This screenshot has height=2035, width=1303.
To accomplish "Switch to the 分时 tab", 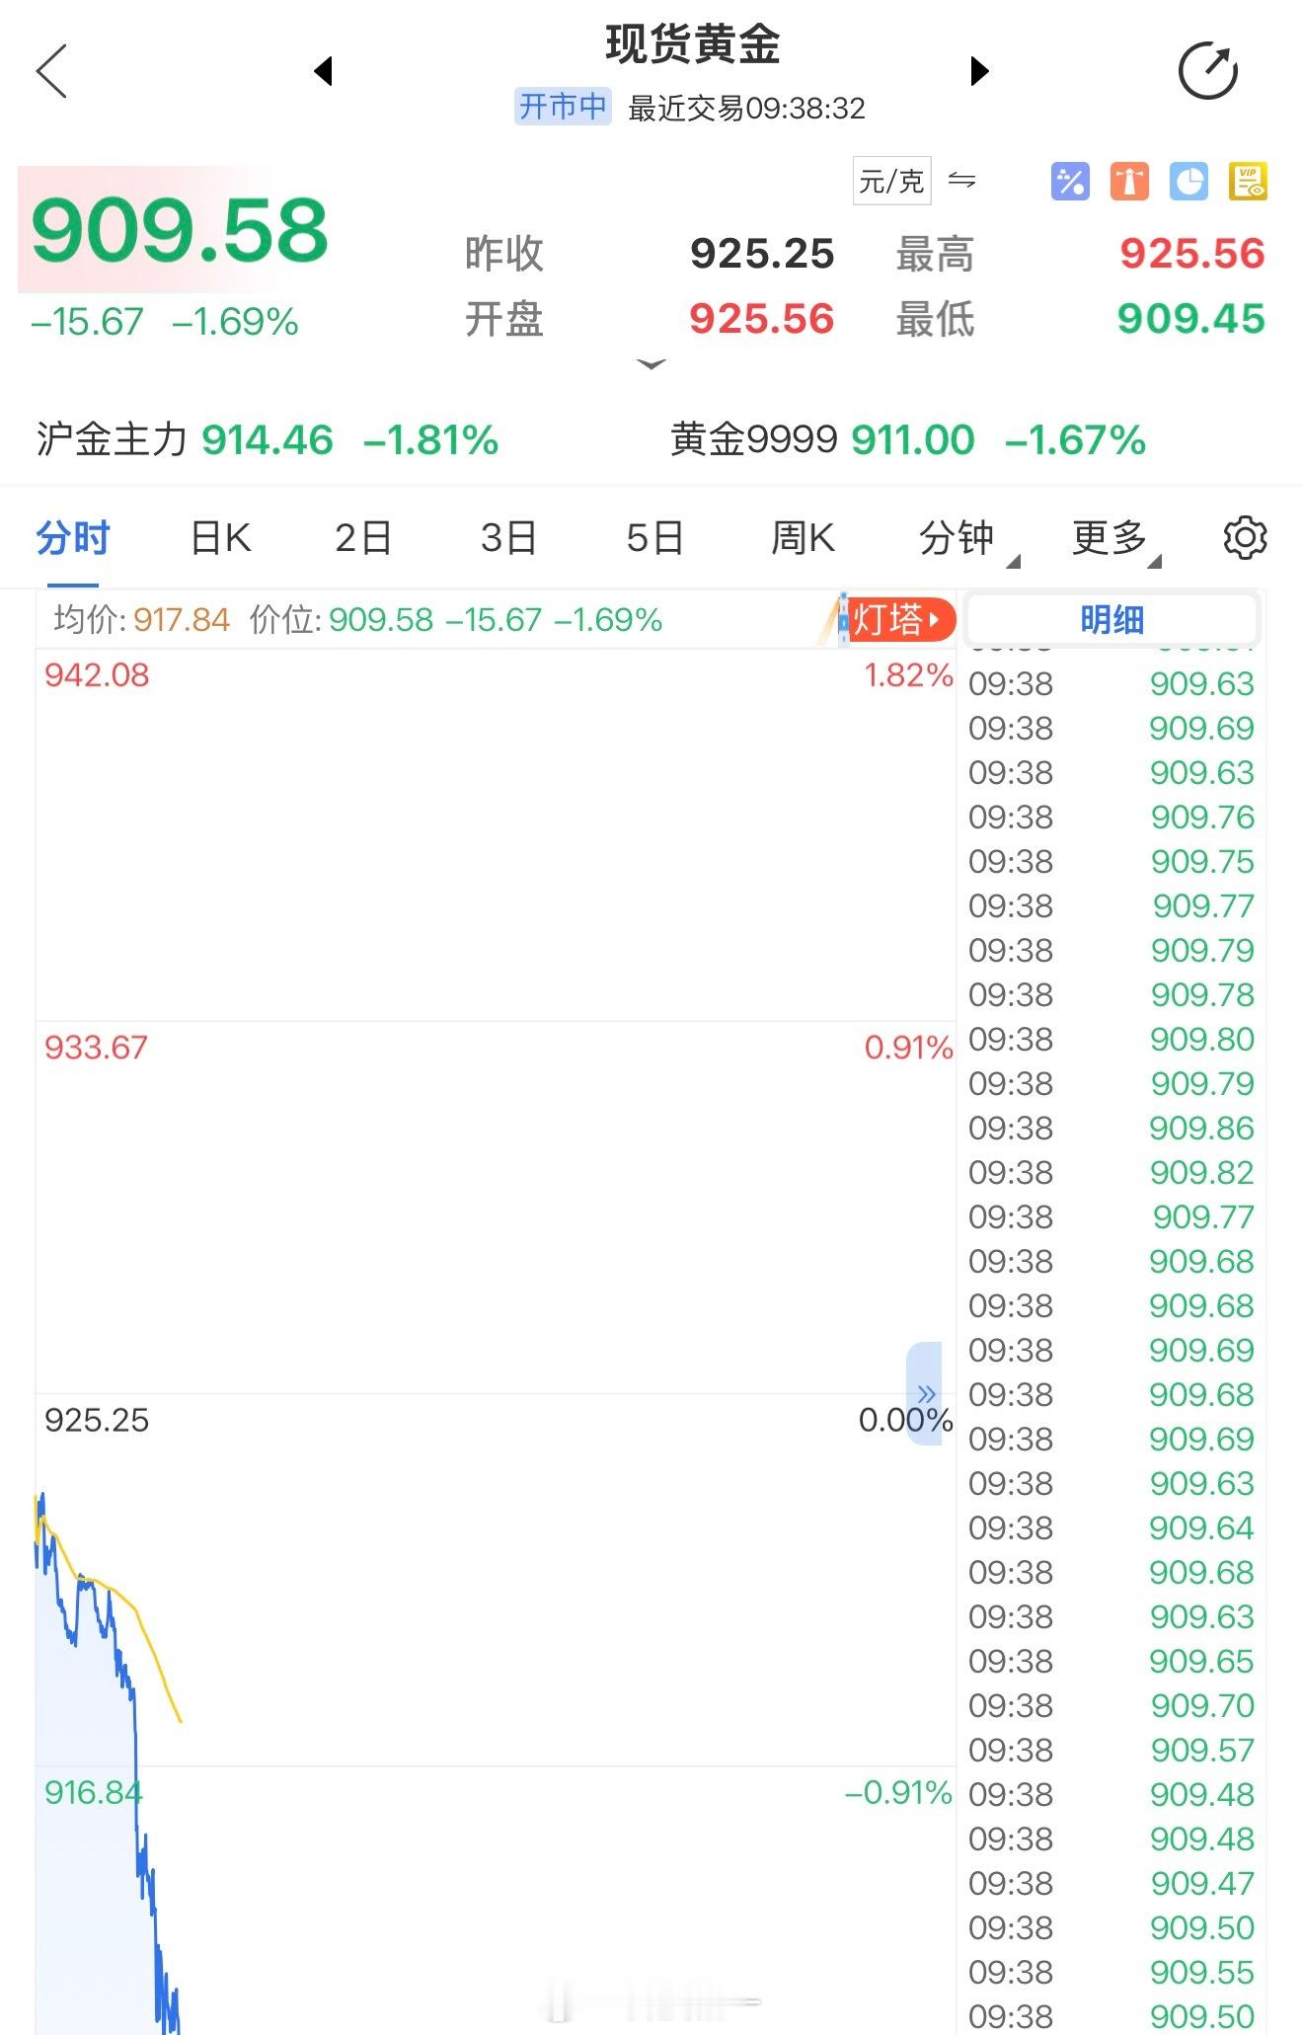I will [x=73, y=539].
